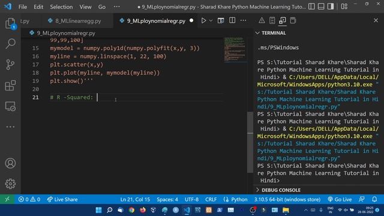Image resolution: width=384 pixels, height=216 pixels.
Task: Open more editor actions ellipsis
Action: (243, 20)
